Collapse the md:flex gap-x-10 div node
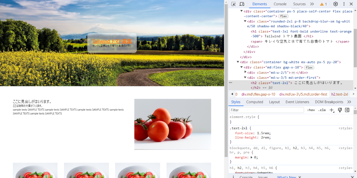The image size is (357, 178). point(242,67)
